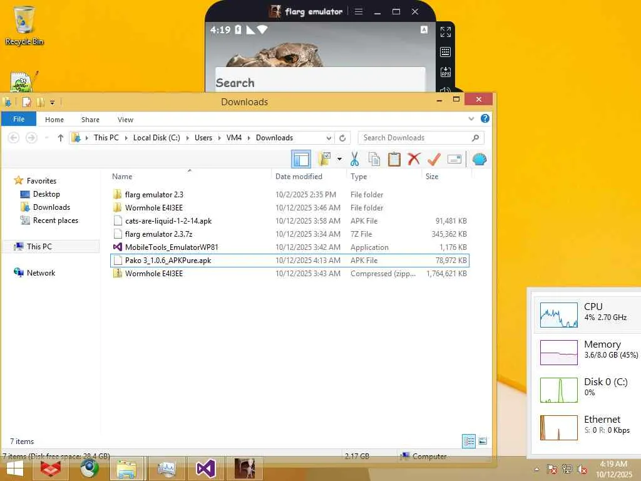Go up one folder level
Viewport: 641px width, 481px height.
coord(61,138)
